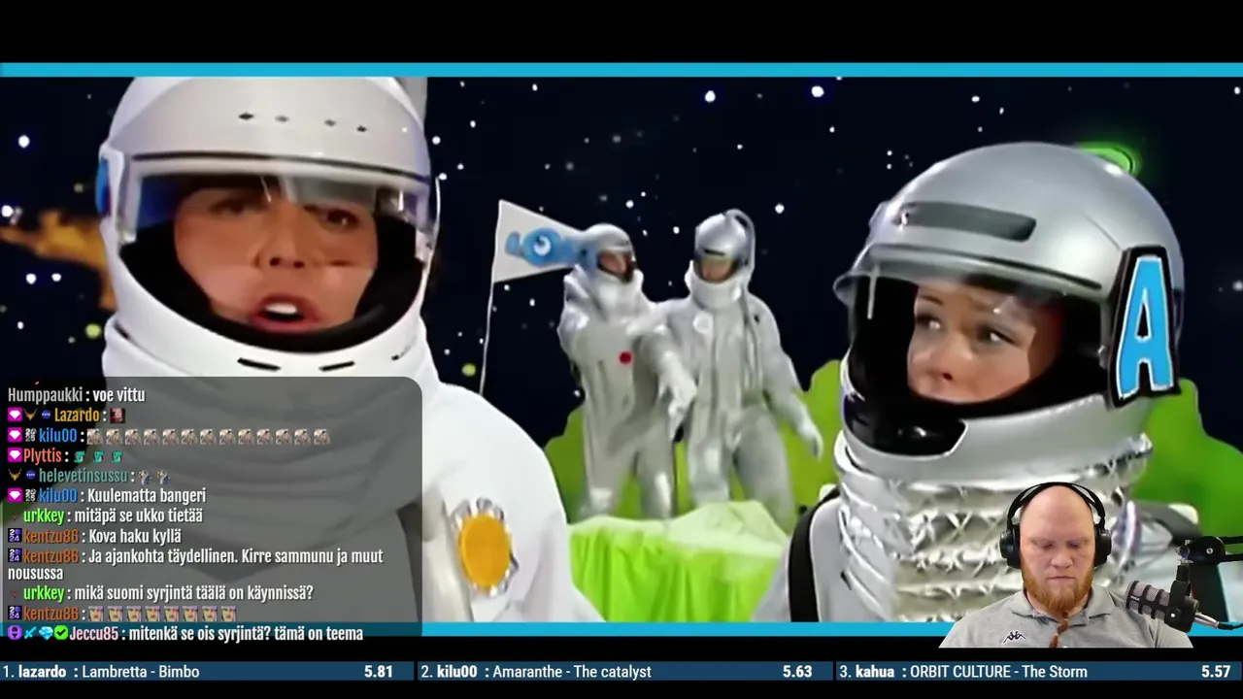Click the pink heart badge beside Lazardo

pyautogui.click(x=15, y=415)
